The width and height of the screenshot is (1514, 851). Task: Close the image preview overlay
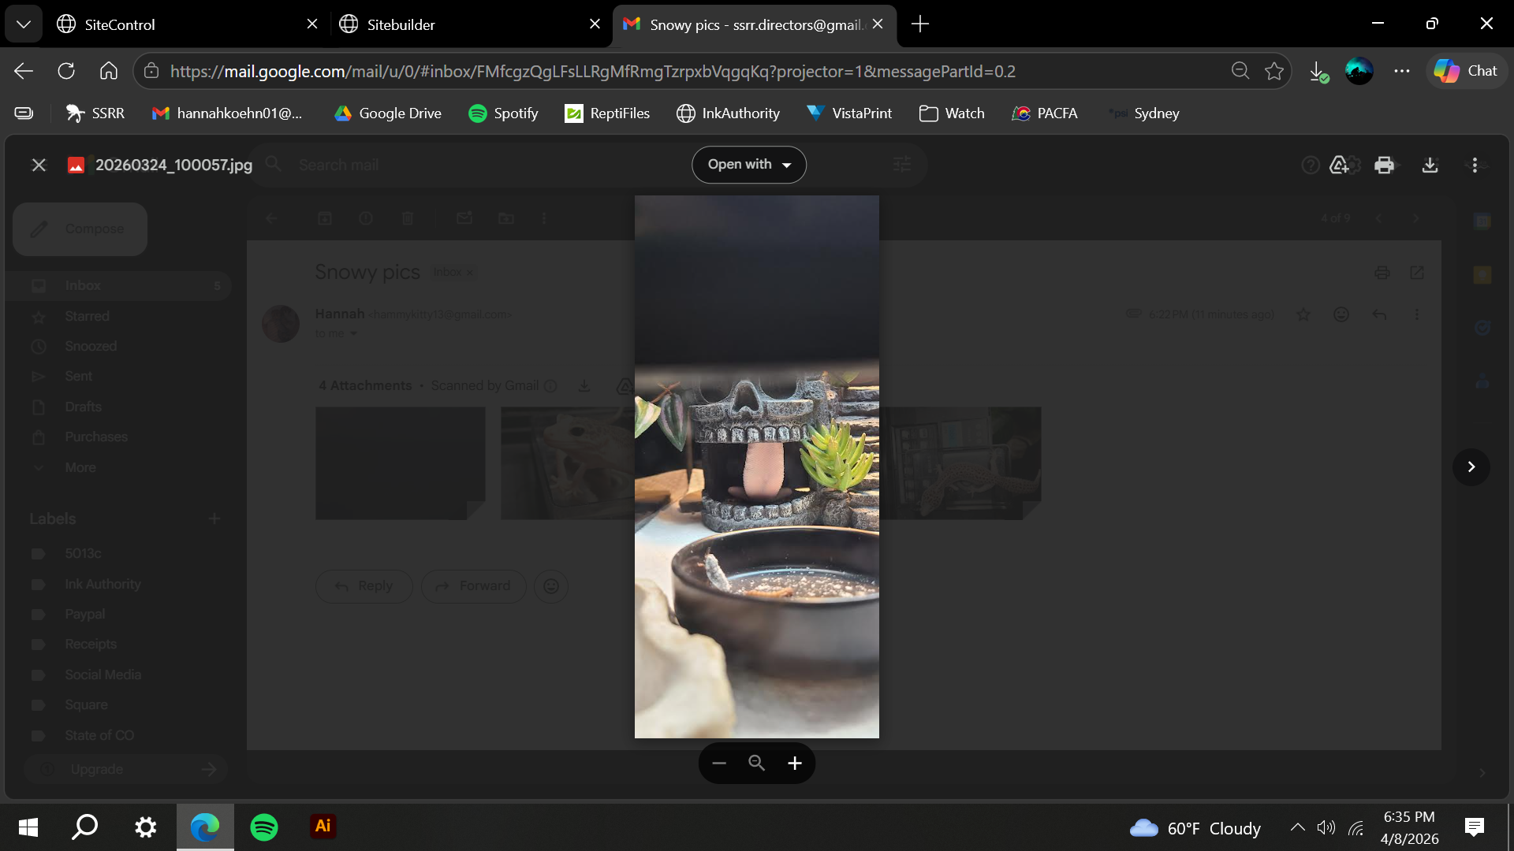point(39,165)
